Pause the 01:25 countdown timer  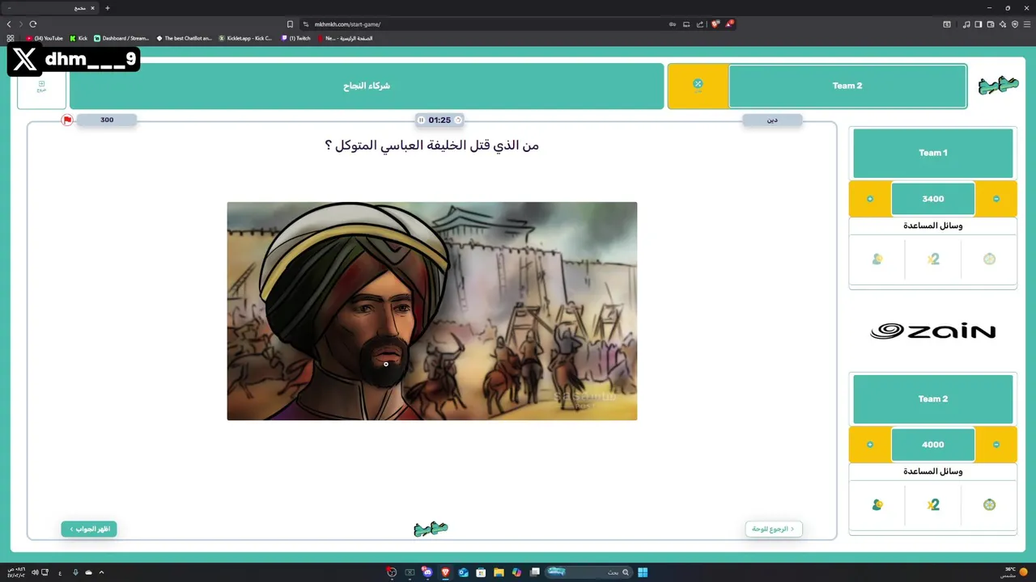pyautogui.click(x=421, y=120)
